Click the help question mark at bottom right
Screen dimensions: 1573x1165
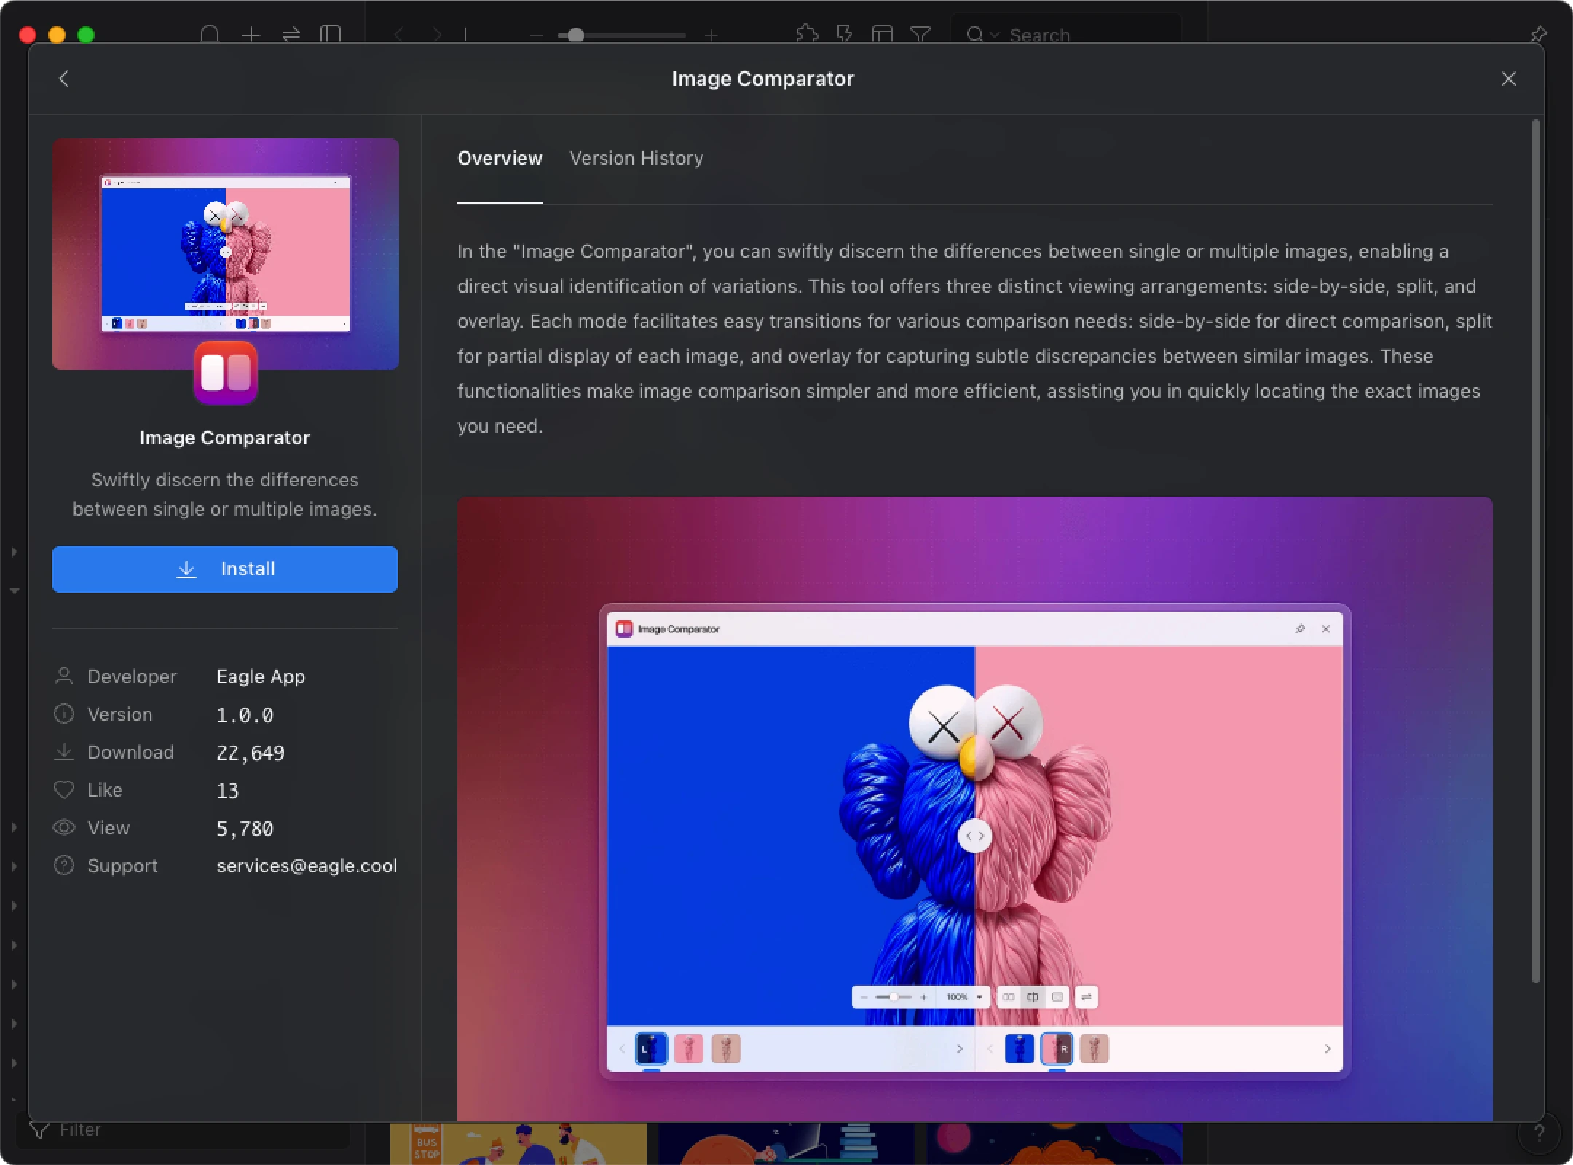pyautogui.click(x=1539, y=1132)
